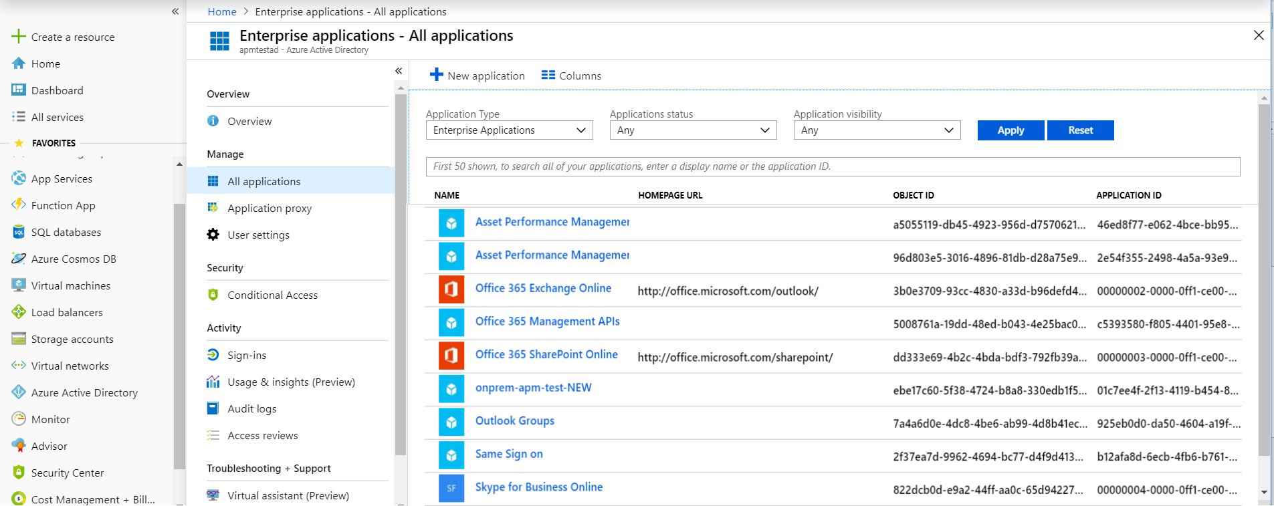The height and width of the screenshot is (506, 1274).
Task: Click the HOMEPAGE URL column header
Action: [670, 195]
